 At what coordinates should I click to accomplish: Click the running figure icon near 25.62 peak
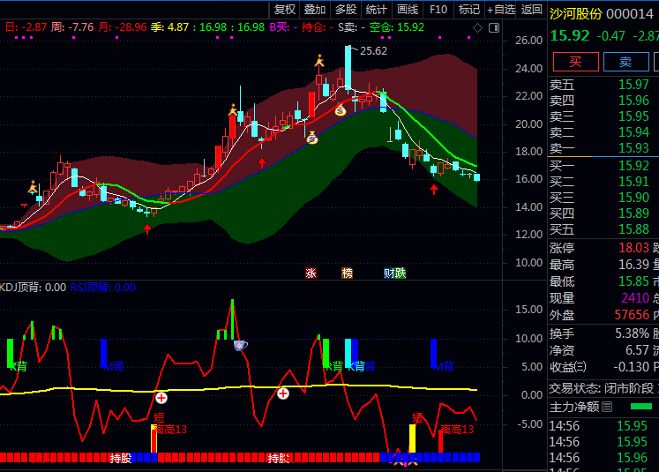[x=319, y=61]
